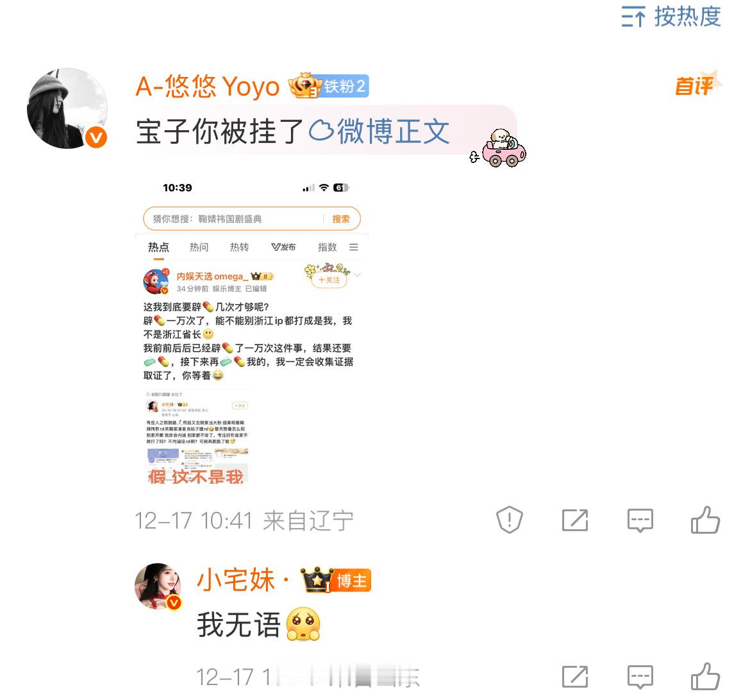750x696 pixels.
Task: Report the first comment with shield icon
Action: (510, 520)
